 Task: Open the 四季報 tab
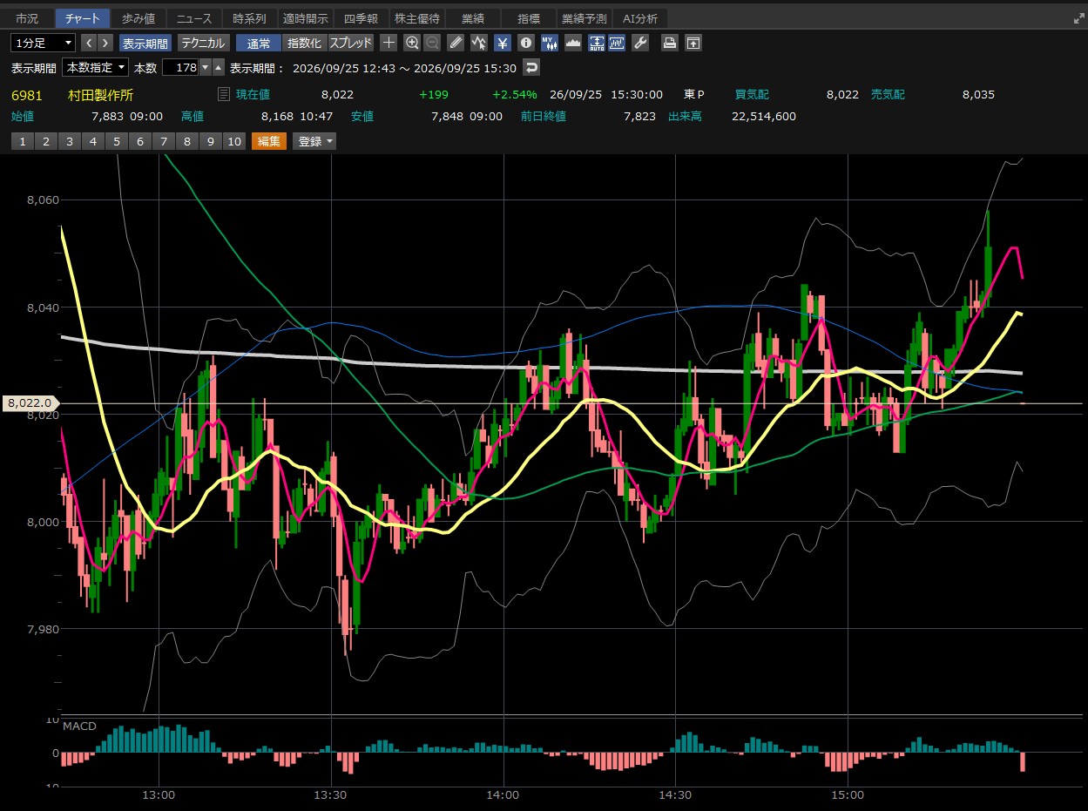pyautogui.click(x=361, y=18)
